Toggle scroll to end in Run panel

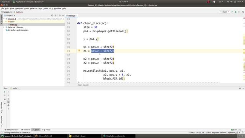pyautogui.click(x=8, y=102)
